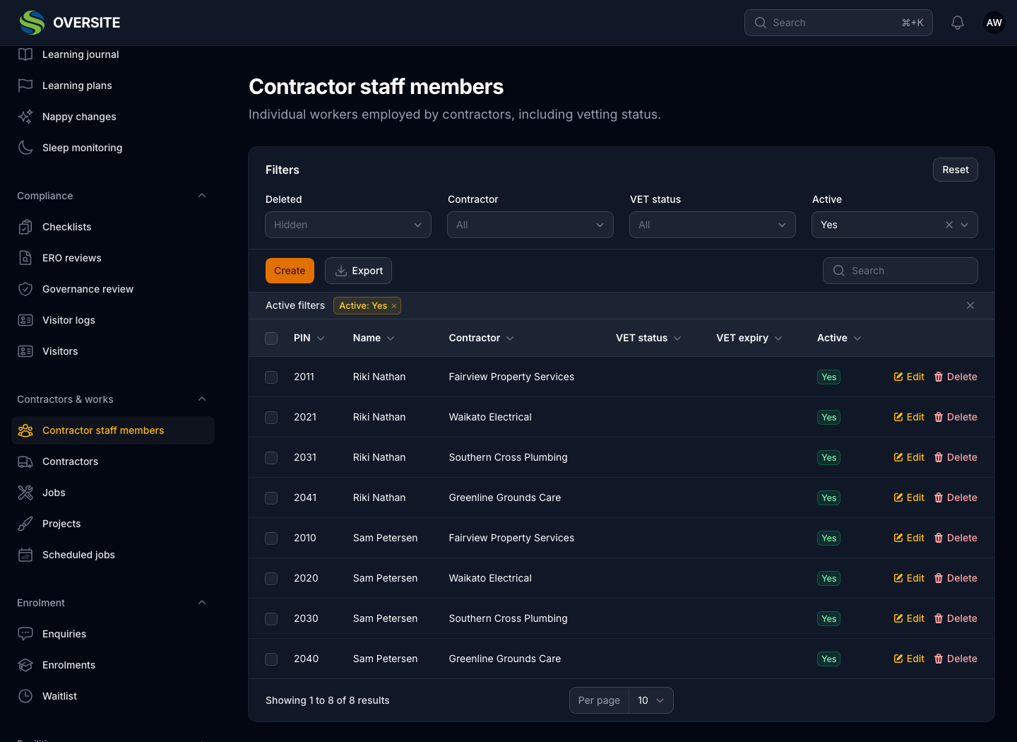The image size is (1017, 742).
Task: Click the orange Create button
Action: point(290,271)
